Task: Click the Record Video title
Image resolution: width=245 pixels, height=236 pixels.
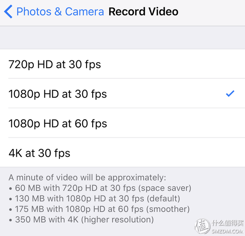Action: [x=143, y=11]
